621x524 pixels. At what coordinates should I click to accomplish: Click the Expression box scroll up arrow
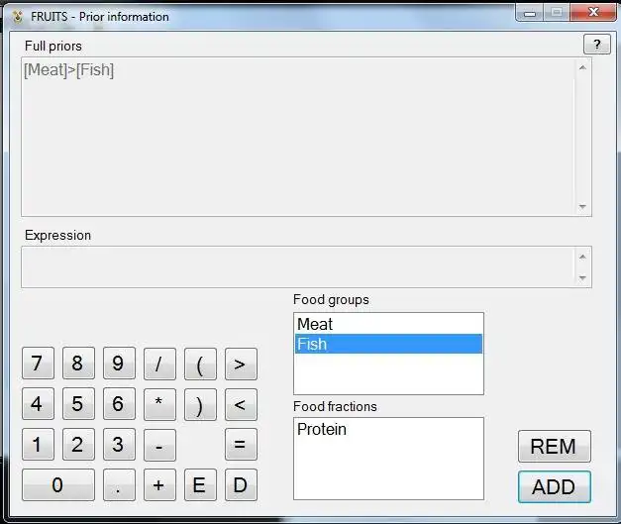coord(582,257)
